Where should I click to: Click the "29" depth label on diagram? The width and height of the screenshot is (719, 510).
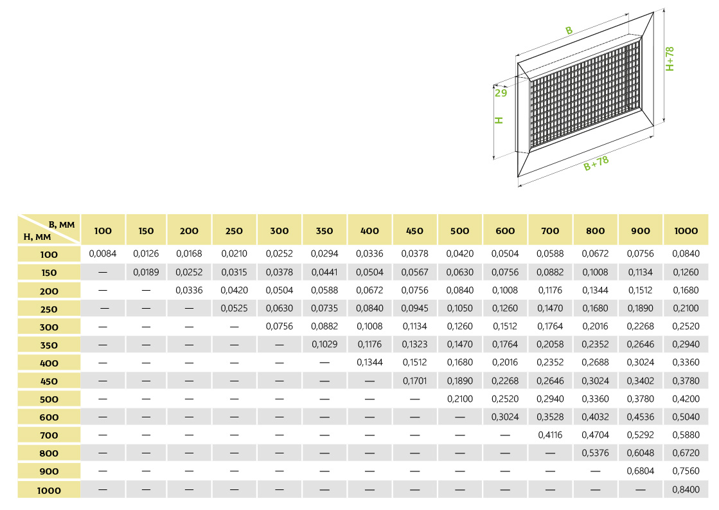click(501, 93)
